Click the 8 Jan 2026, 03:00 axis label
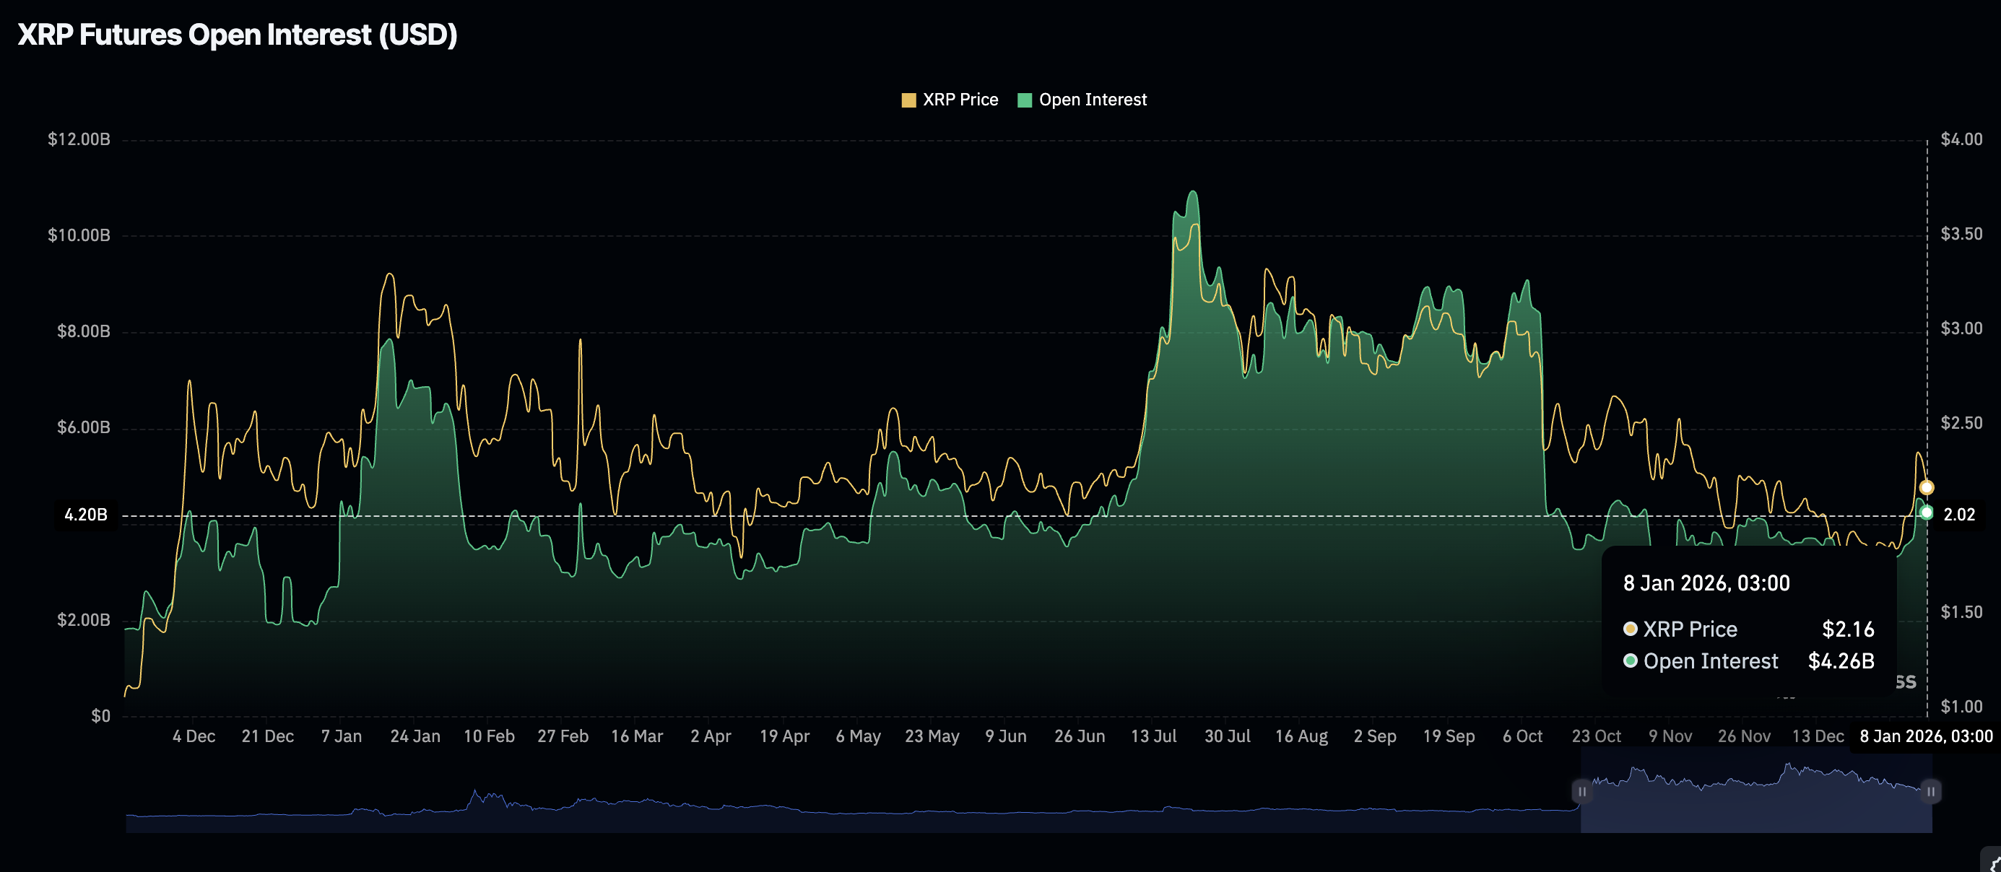 pyautogui.click(x=1926, y=736)
